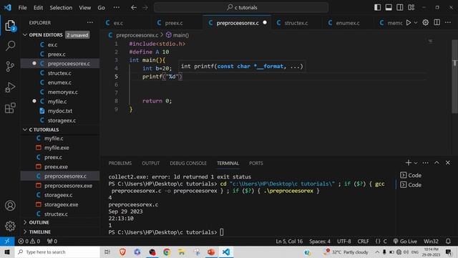
Task: Switch to the structex.c editor tab
Action: pyautogui.click(x=296, y=23)
